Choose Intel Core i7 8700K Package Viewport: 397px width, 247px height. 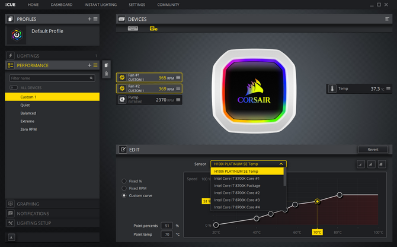[x=247, y=186]
